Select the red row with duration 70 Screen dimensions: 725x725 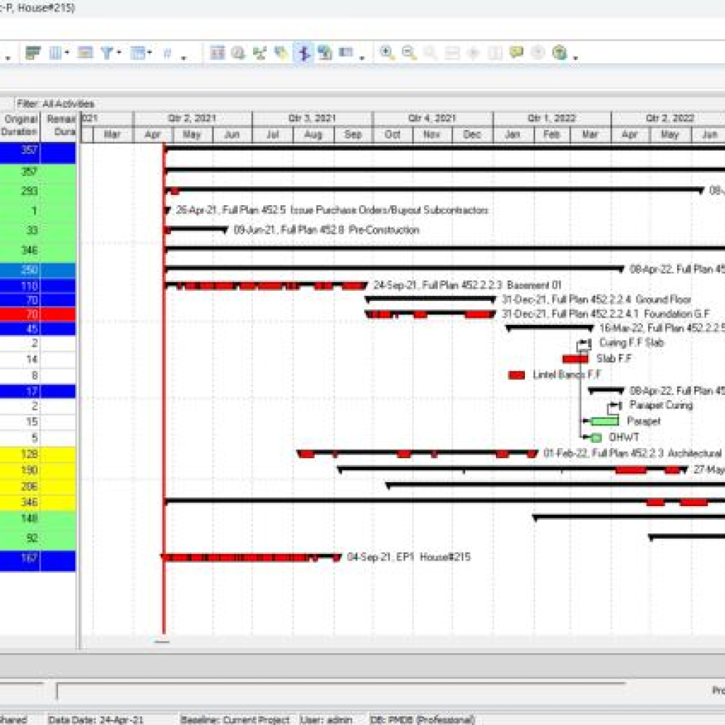(x=38, y=315)
